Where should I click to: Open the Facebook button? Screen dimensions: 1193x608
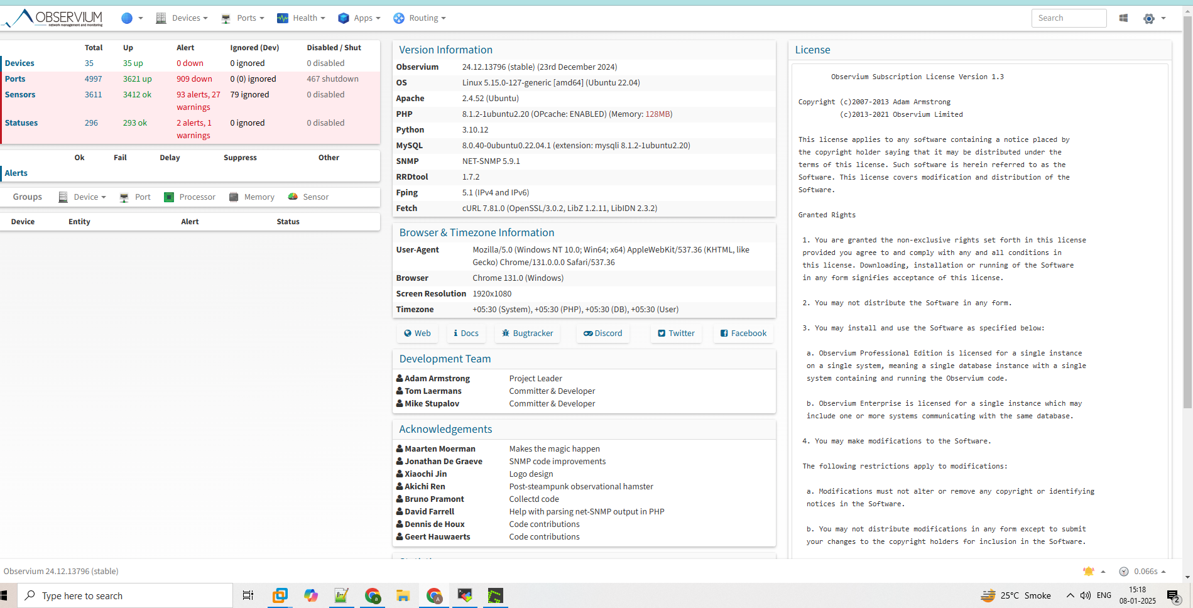coord(743,333)
